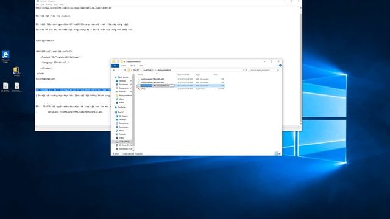
Task: Go back in the File Explorer window
Action: (x=114, y=71)
